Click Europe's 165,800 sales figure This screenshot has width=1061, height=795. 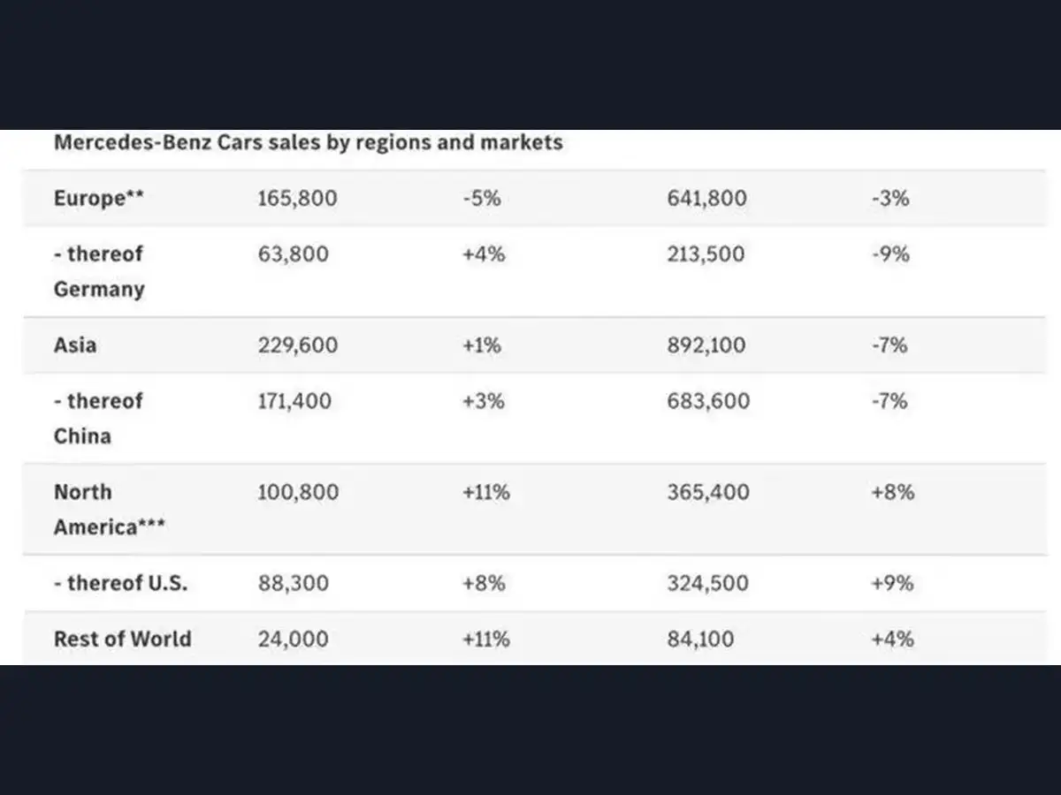click(x=297, y=198)
